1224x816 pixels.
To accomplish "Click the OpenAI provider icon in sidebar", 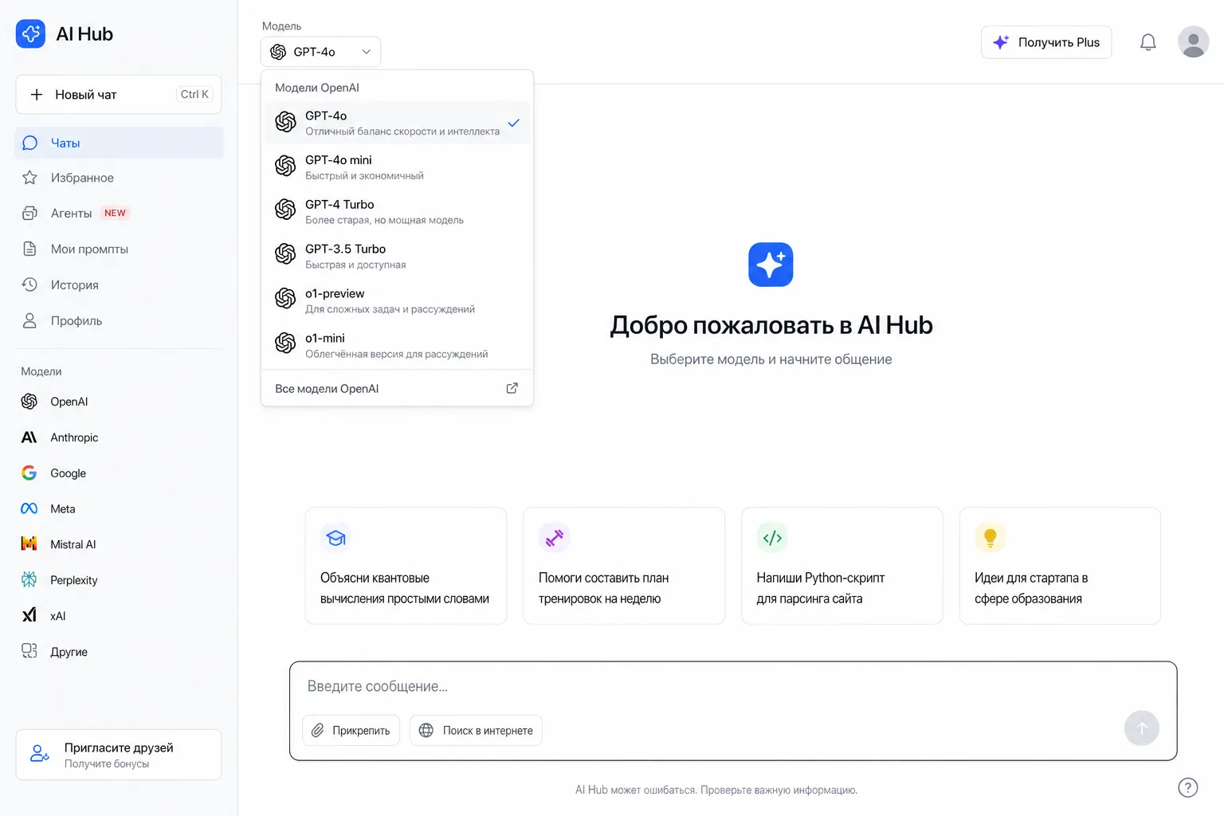I will click(29, 402).
